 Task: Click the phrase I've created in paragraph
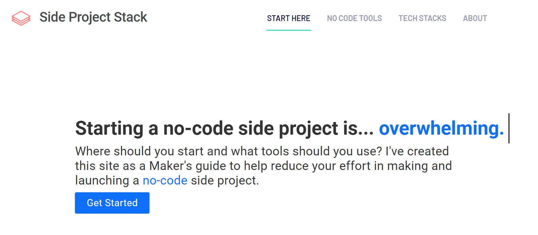tap(417, 151)
